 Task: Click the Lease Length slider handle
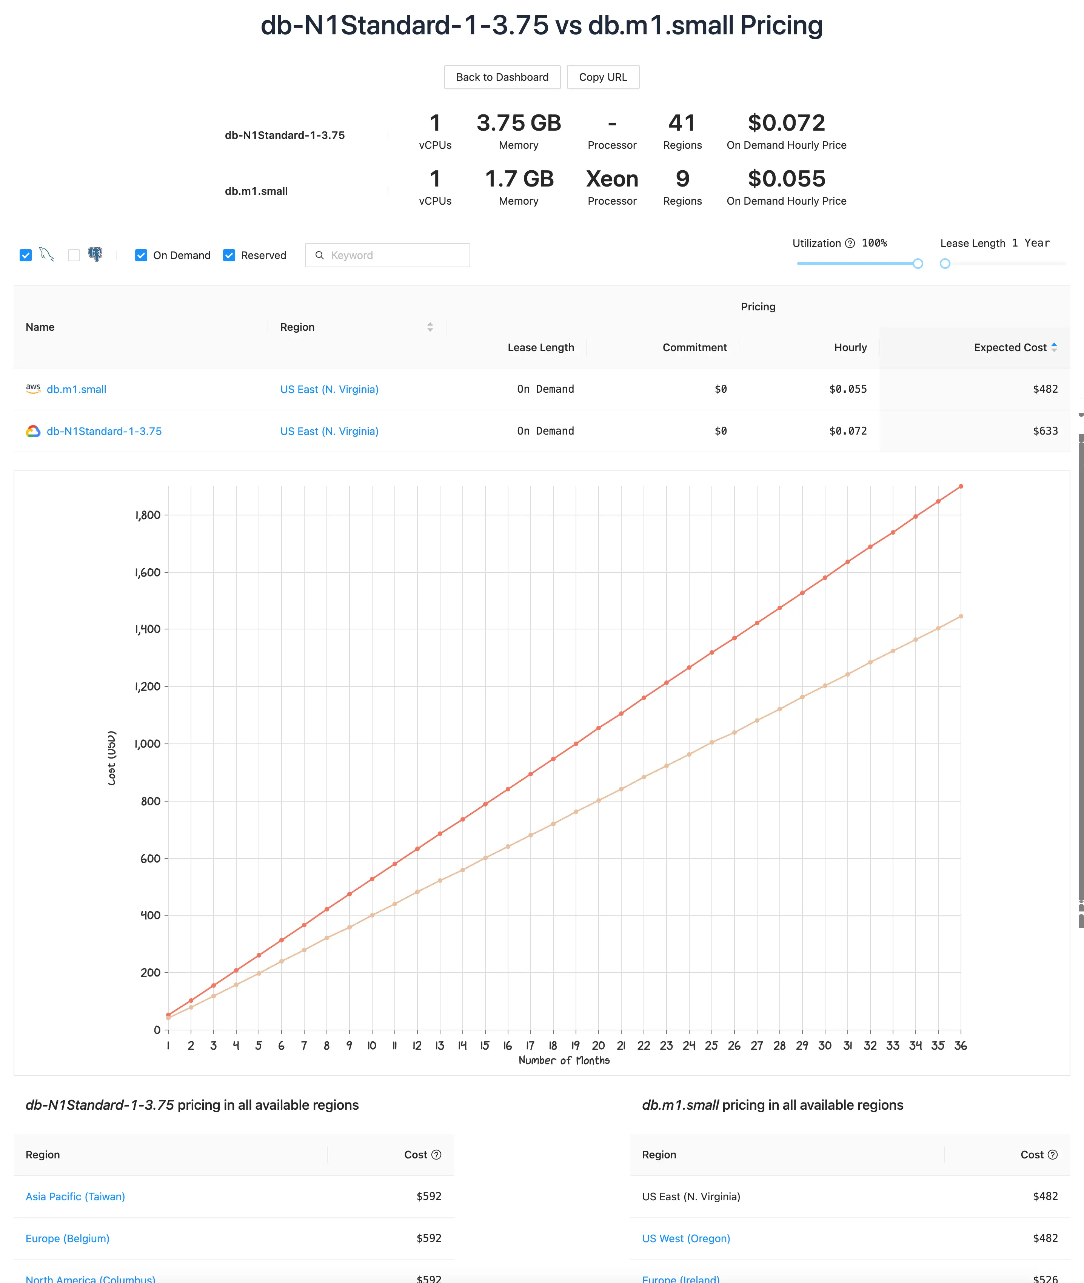pos(945,264)
